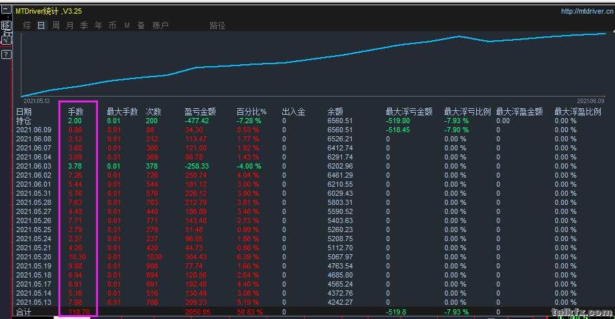Open the 年 yearly tab
615x319 pixels.
click(98, 25)
